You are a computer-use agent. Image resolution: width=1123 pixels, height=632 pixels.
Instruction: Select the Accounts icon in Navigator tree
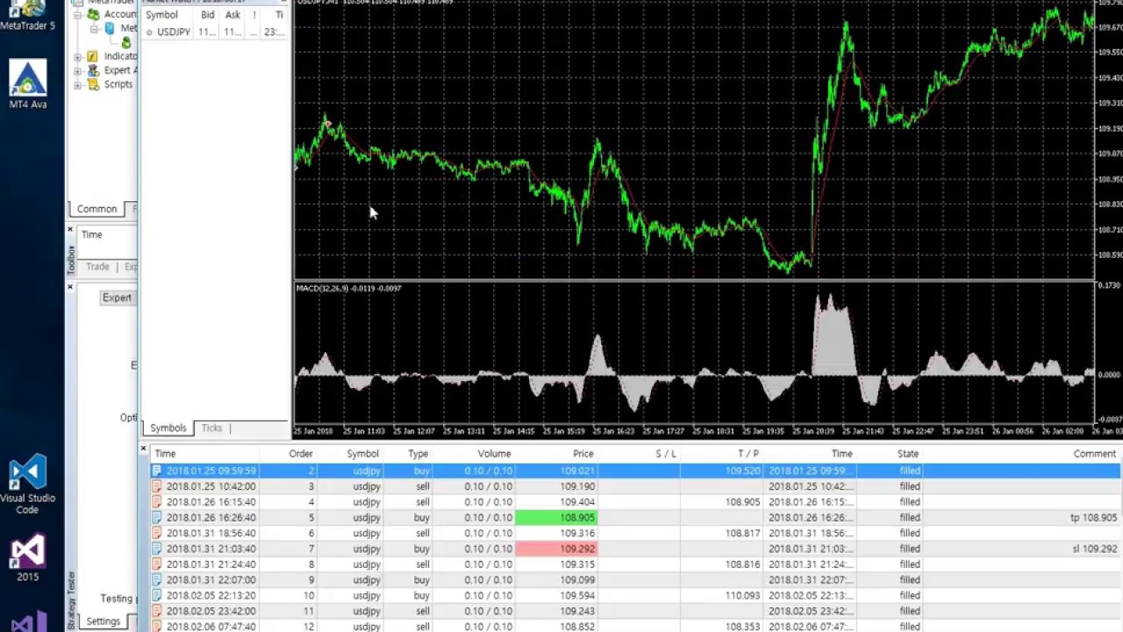coord(93,14)
